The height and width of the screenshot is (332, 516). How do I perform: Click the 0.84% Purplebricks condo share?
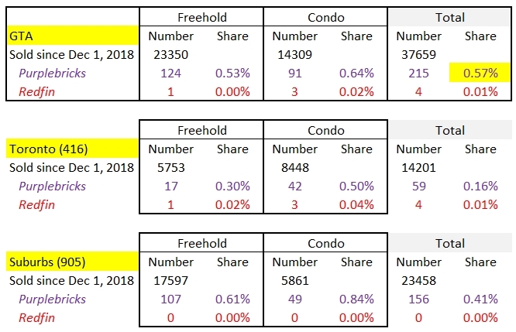click(357, 299)
